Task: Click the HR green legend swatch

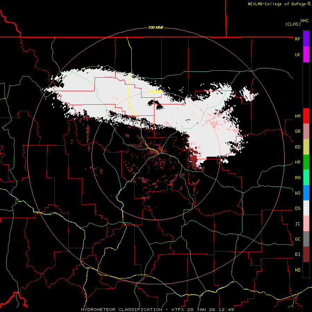Action: [306, 162]
